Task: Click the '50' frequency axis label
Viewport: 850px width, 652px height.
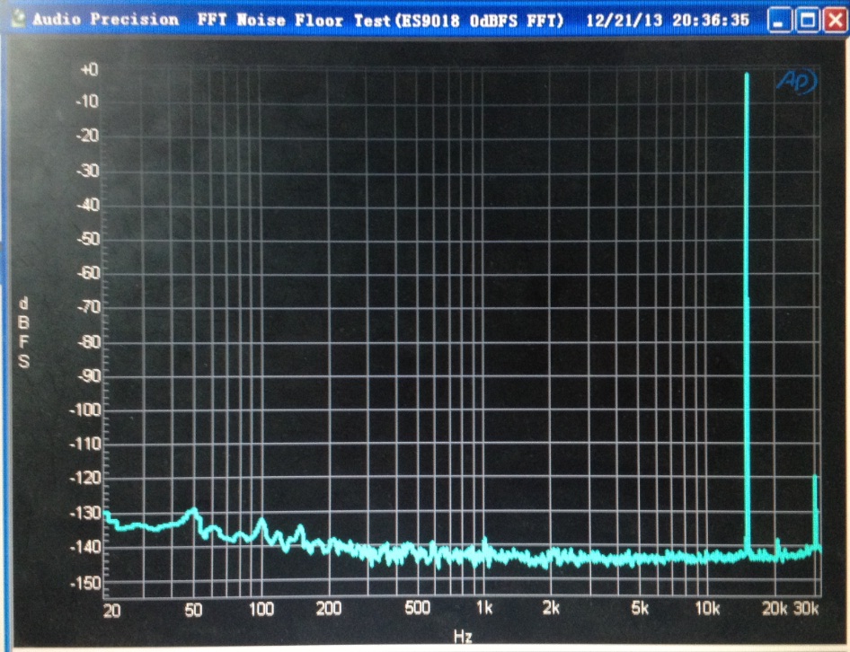Action: 193,611
